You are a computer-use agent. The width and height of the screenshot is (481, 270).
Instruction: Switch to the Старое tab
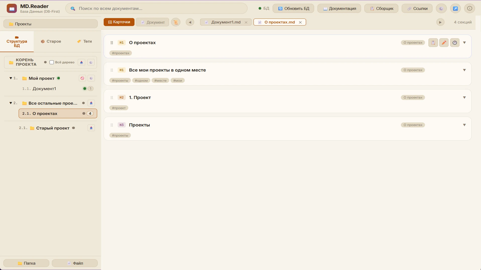pyautogui.click(x=51, y=41)
